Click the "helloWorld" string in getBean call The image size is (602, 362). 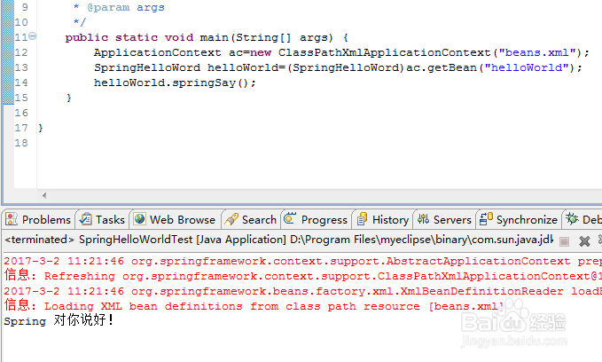pos(527,67)
